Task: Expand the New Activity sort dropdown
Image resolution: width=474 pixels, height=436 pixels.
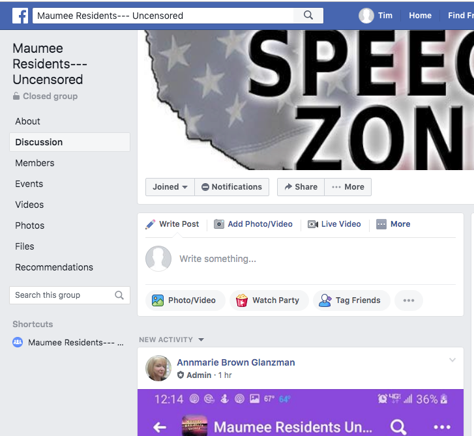Action: 201,340
